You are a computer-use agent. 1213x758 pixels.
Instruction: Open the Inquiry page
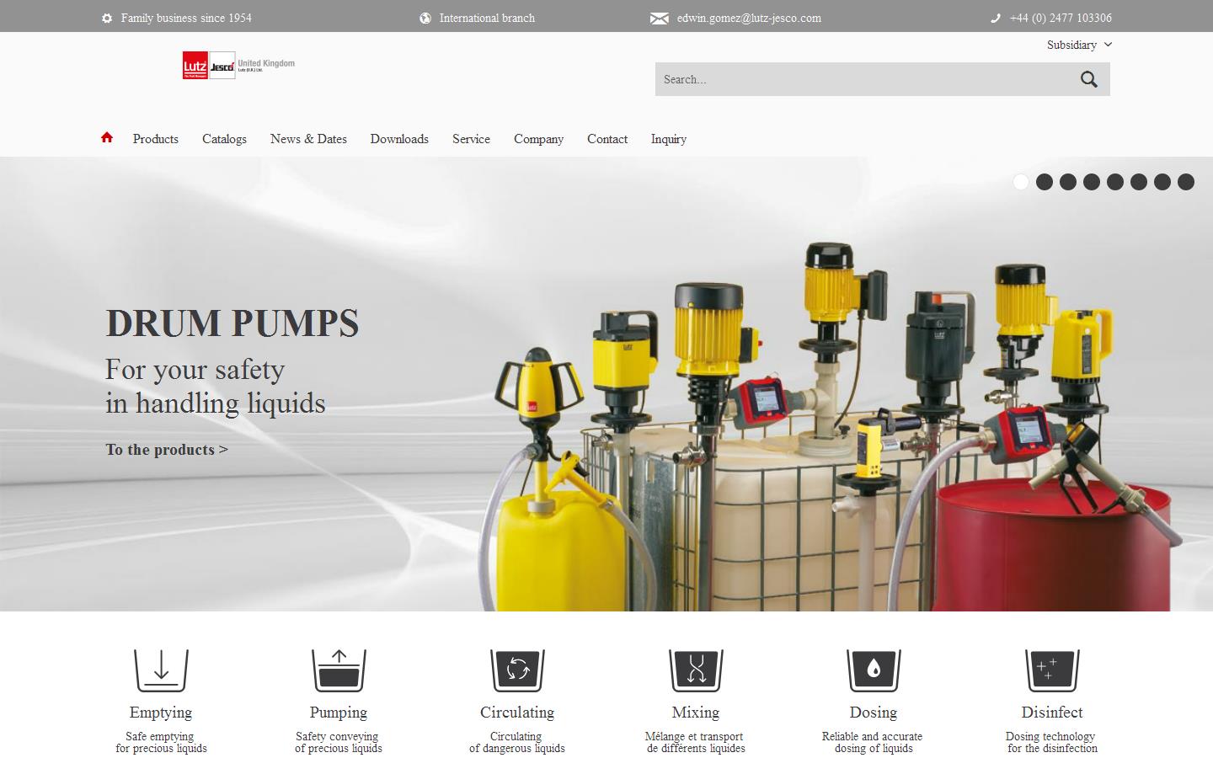click(x=668, y=138)
